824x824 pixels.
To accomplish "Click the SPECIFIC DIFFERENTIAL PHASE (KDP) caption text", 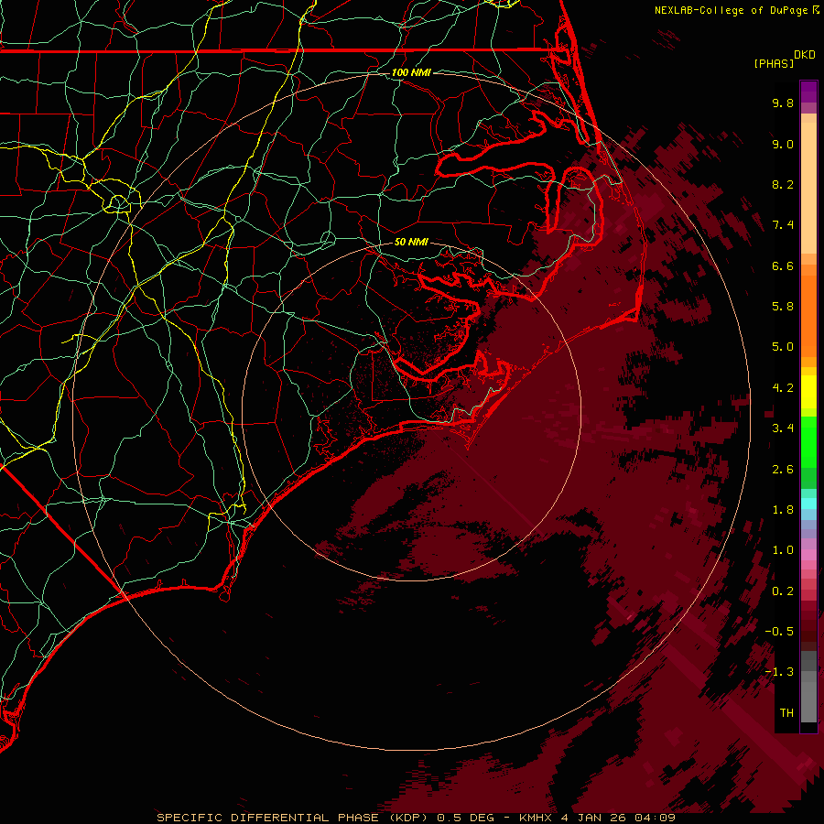I will pyautogui.click(x=294, y=818).
